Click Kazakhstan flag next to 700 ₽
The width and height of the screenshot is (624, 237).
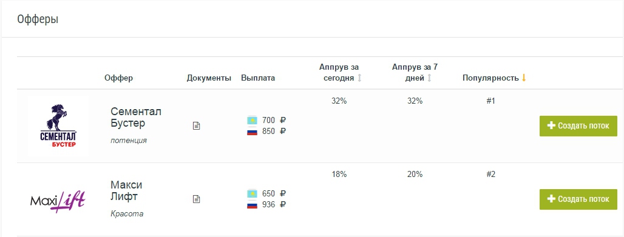coord(253,120)
